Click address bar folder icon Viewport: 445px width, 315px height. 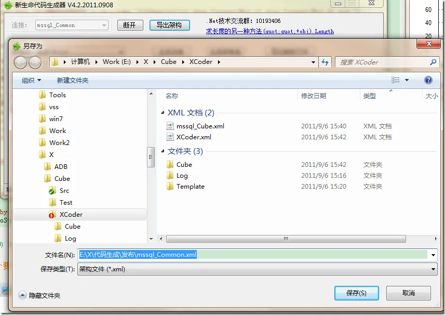[x=55, y=62]
